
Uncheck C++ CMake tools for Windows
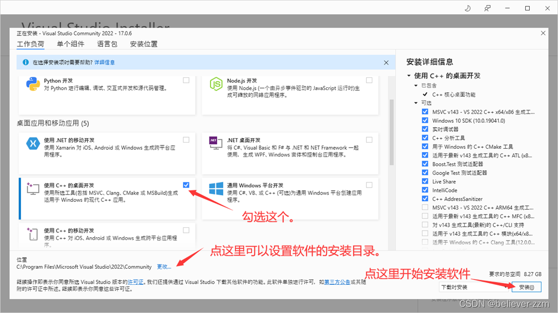(425, 147)
